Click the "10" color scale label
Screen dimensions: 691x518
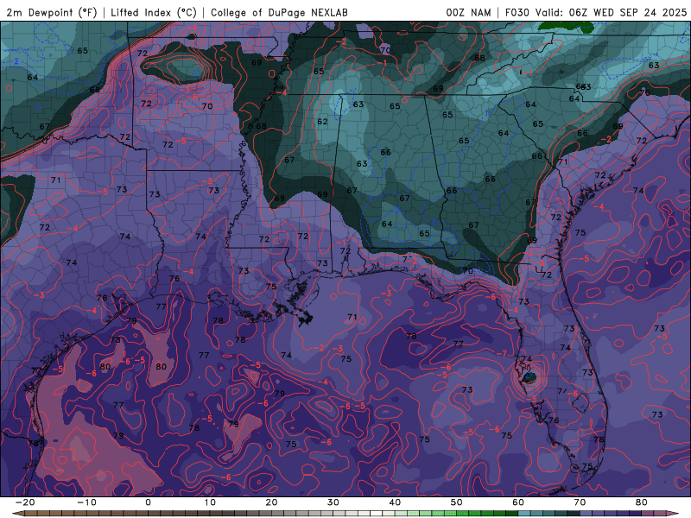coord(210,502)
